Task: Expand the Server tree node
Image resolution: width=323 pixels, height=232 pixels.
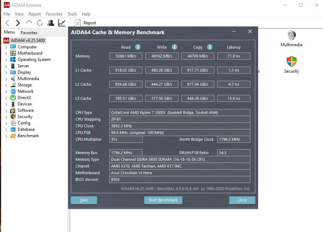Action: 6,66
